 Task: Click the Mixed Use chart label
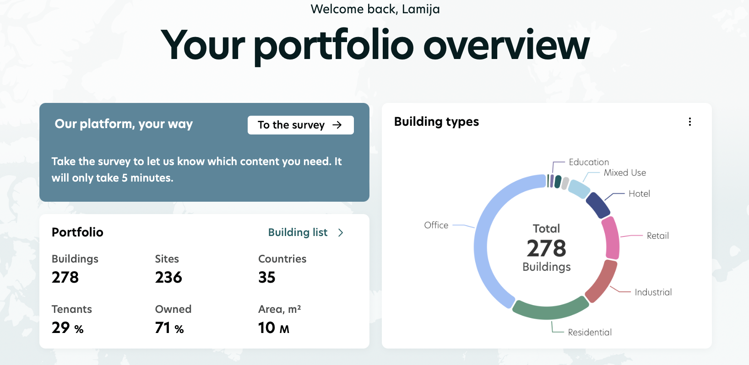coord(624,173)
